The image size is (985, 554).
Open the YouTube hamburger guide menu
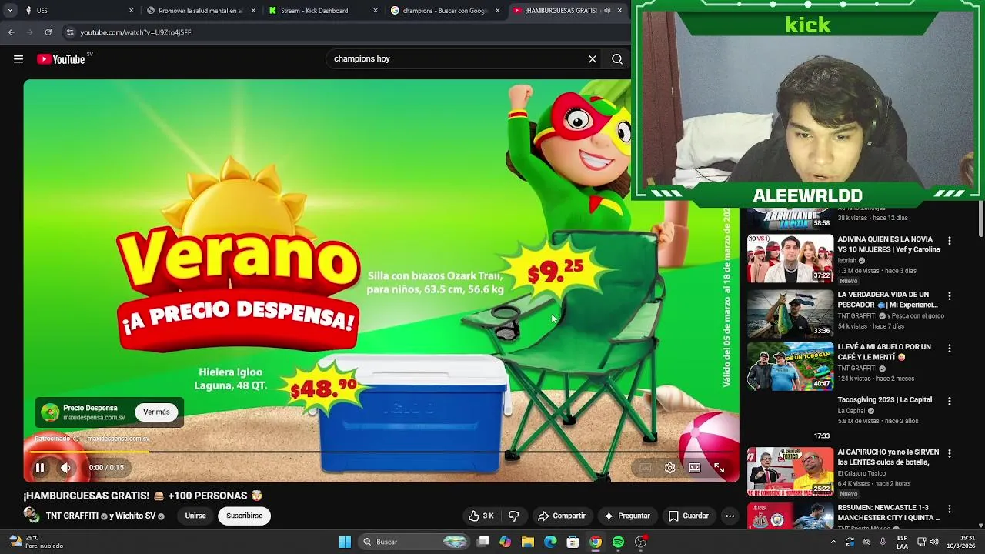(18, 59)
